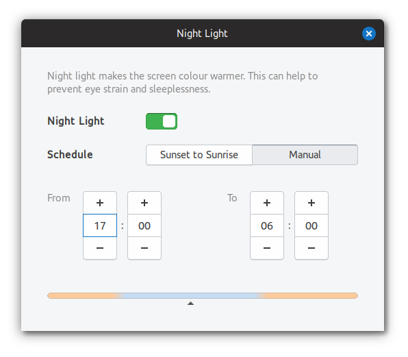Screen dimensions: 408x357
Task: Select the Manual schedule option
Action: pyautogui.click(x=305, y=155)
